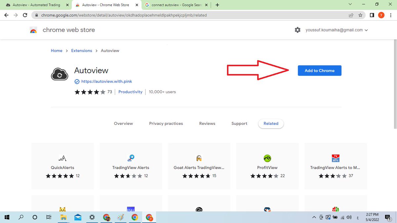The height and width of the screenshot is (223, 397).
Task: Click the verified publisher badge icon
Action: [77, 81]
